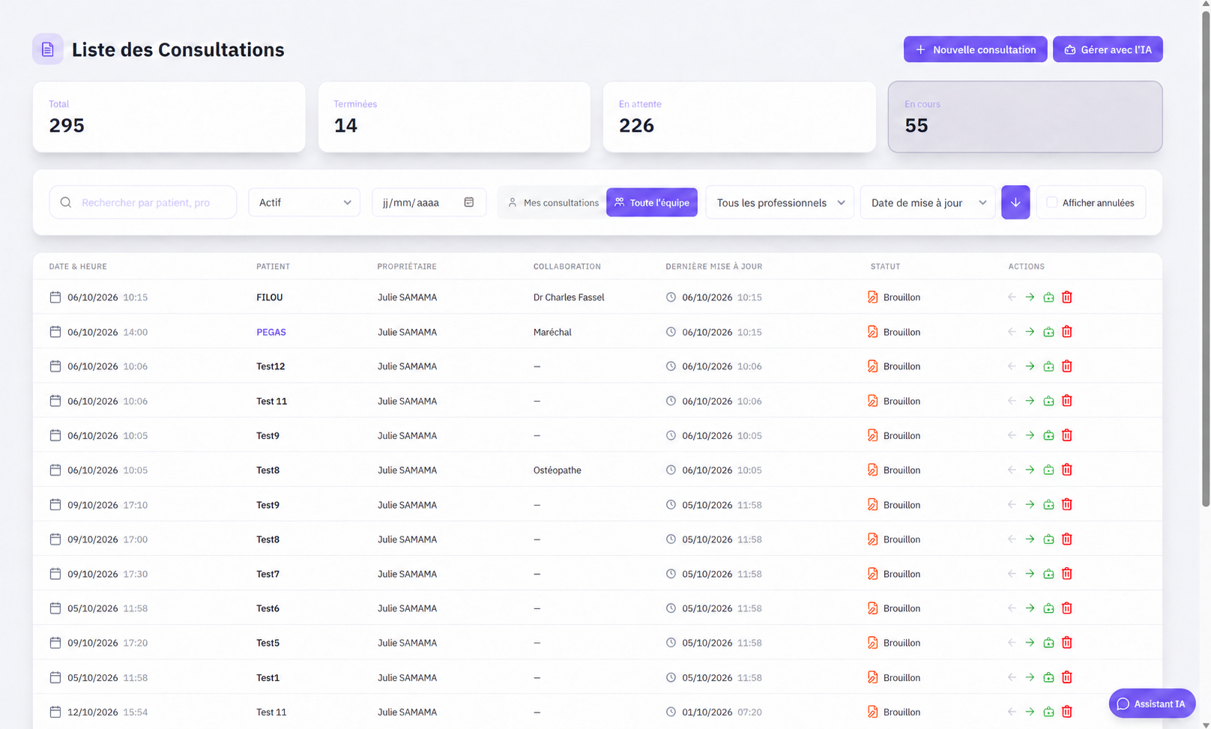Click the trash icon in Test 11 10:06 row
The image size is (1211, 729).
[x=1067, y=401]
